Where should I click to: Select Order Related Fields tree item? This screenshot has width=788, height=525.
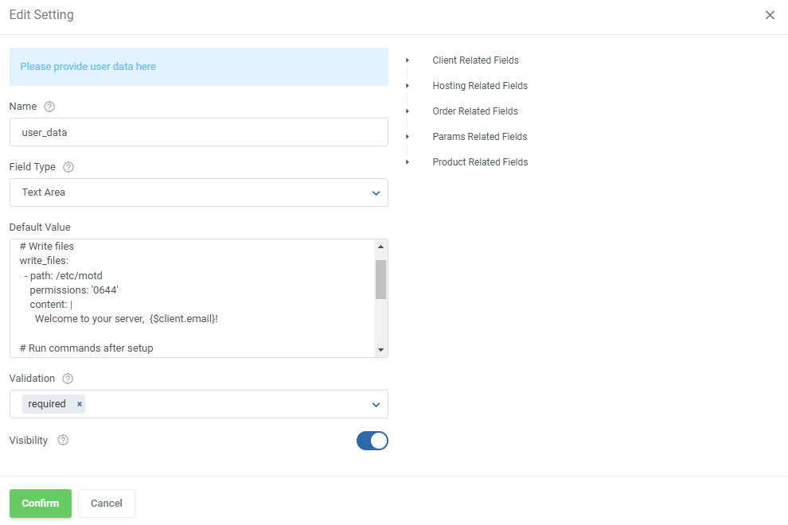[475, 111]
